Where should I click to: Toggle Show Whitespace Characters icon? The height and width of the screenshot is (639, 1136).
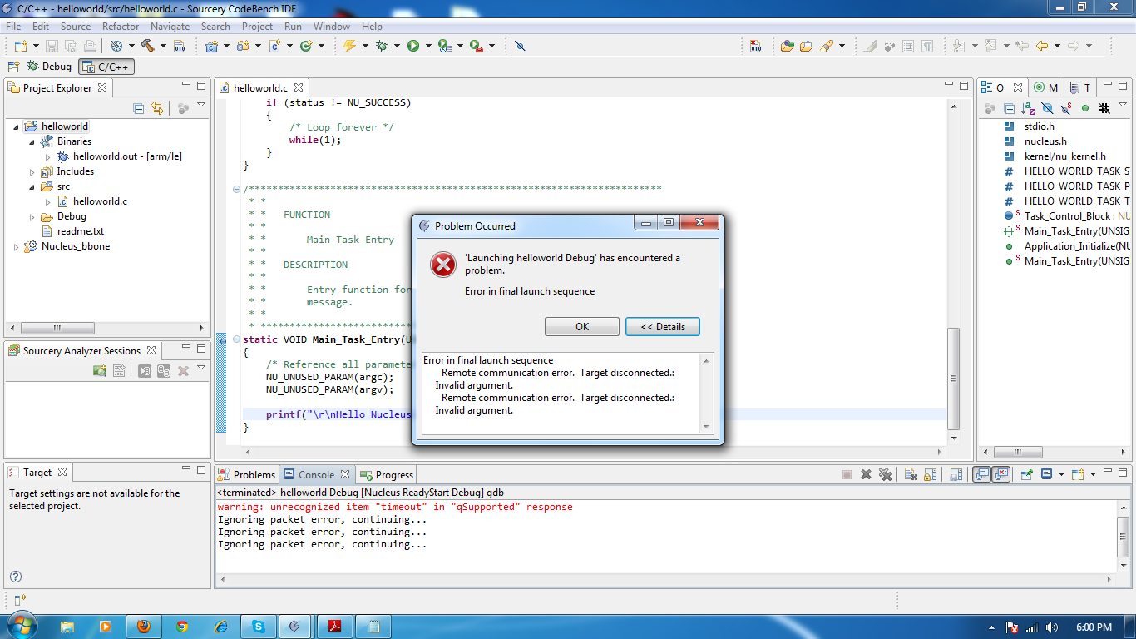point(927,46)
